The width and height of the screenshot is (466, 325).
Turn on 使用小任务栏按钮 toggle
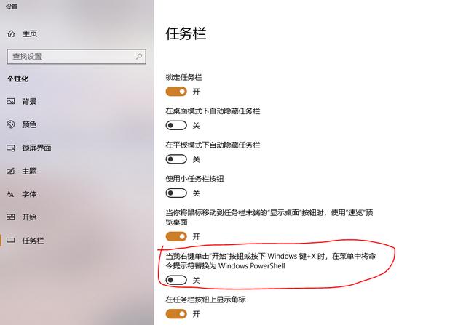[x=176, y=193]
